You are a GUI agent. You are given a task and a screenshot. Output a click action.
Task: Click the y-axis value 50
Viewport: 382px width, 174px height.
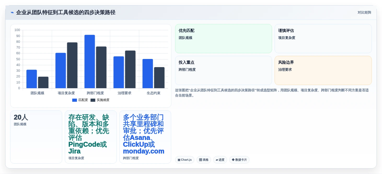point(18,59)
